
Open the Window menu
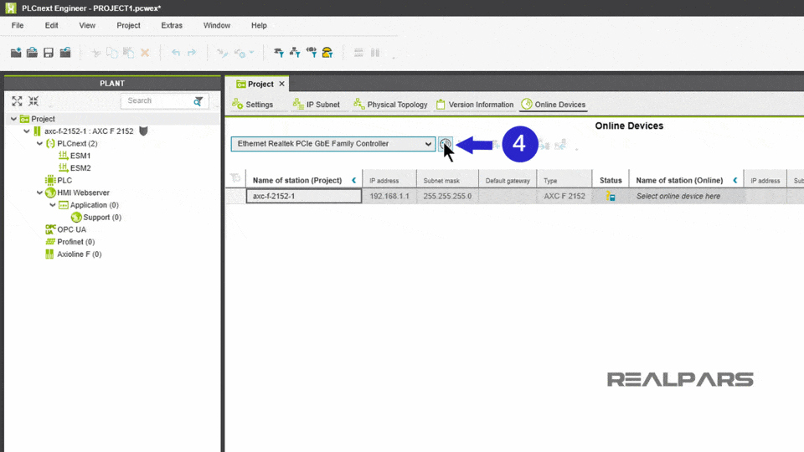(217, 25)
